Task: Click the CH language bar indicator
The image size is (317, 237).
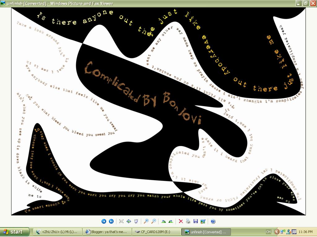Action: 268,232
